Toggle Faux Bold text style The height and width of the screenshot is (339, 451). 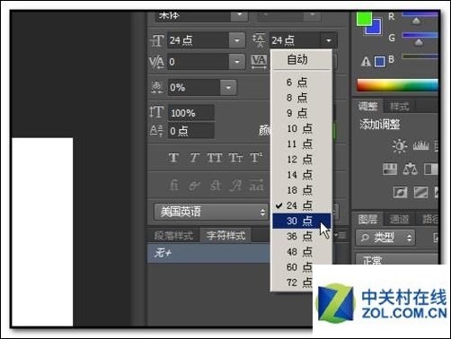(x=173, y=158)
